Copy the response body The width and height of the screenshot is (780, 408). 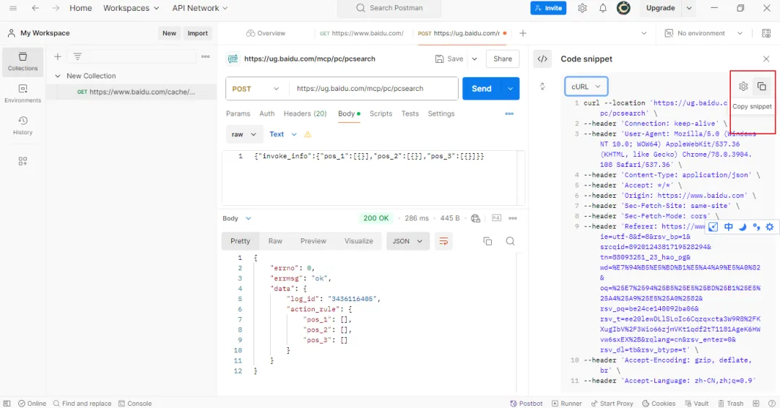(487, 241)
